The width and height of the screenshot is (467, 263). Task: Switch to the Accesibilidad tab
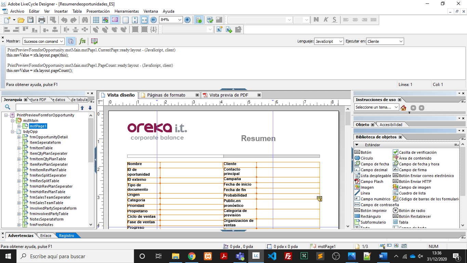[391, 125]
